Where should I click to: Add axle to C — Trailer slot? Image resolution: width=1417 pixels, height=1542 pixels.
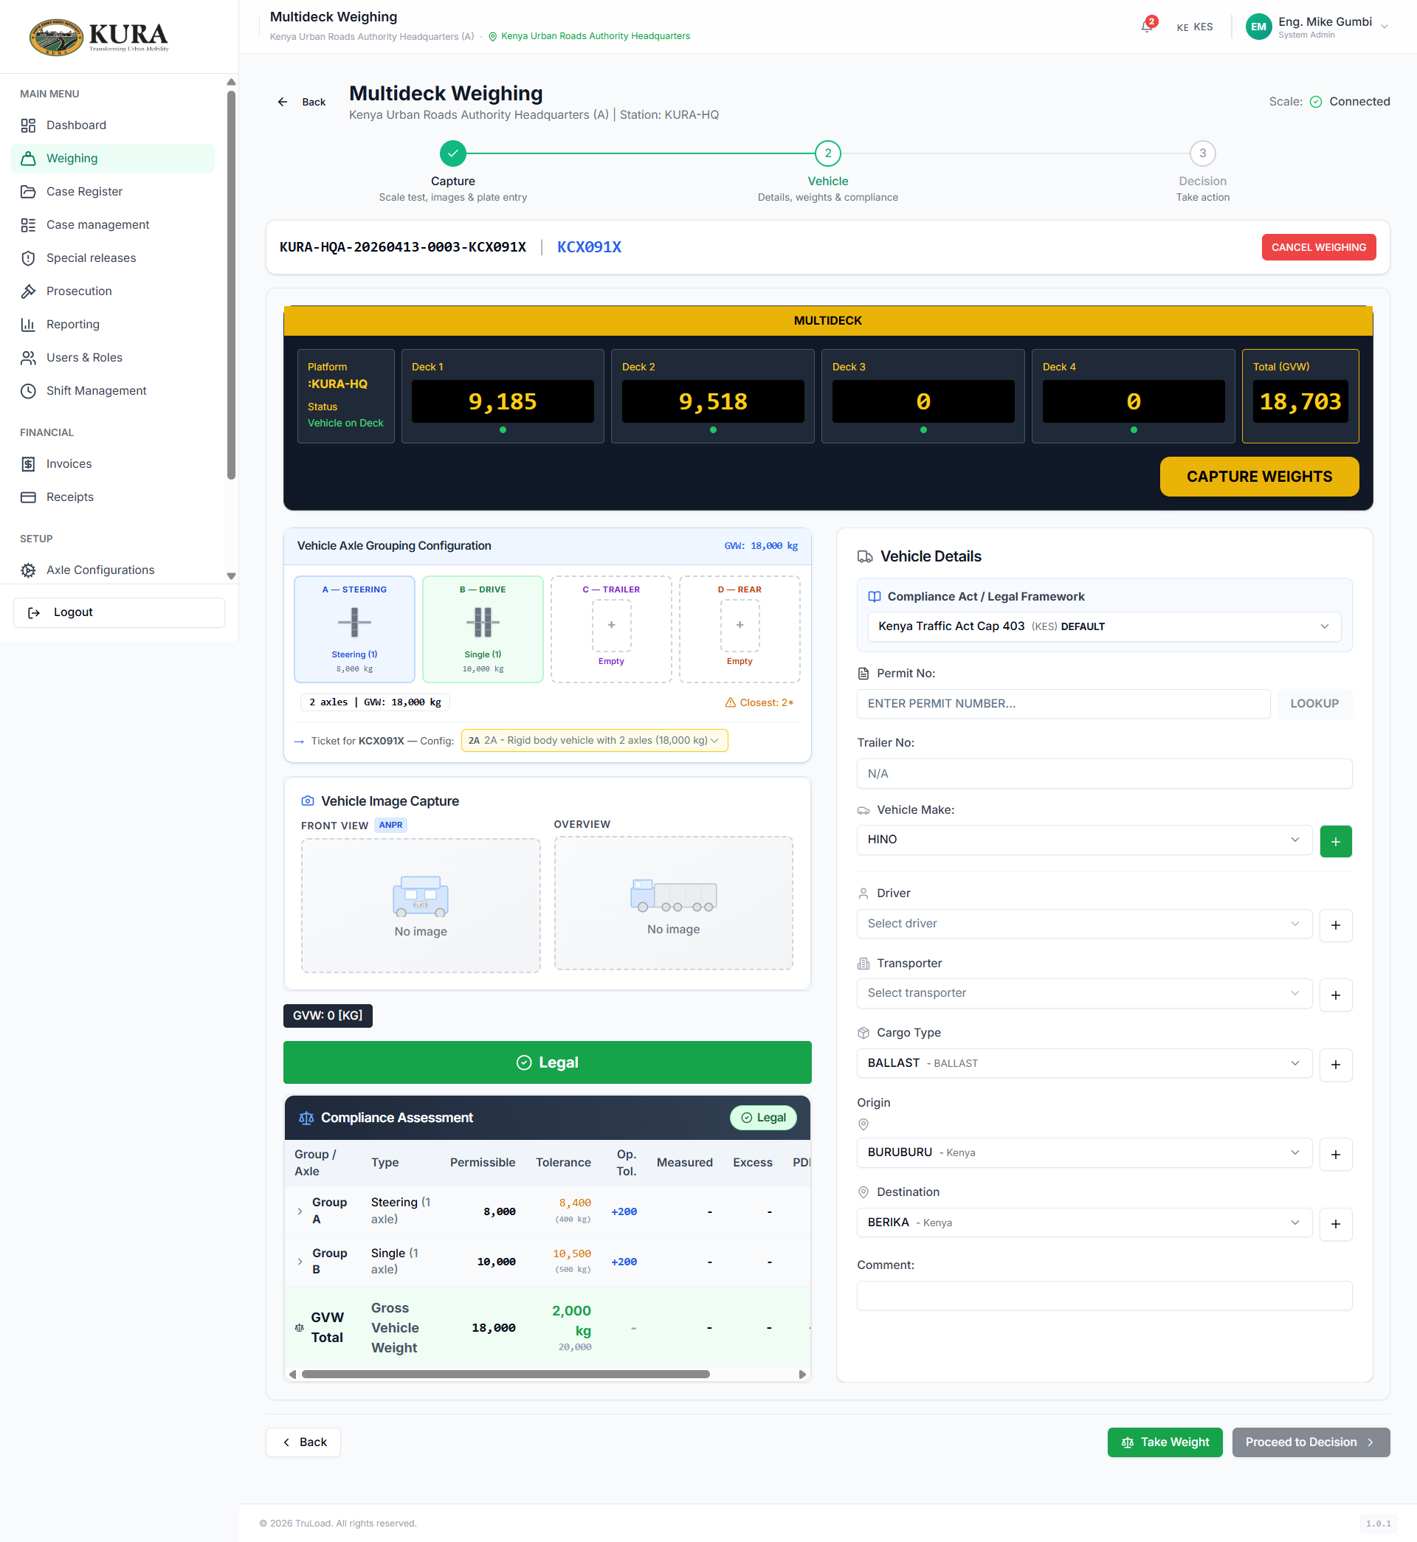[x=611, y=626]
